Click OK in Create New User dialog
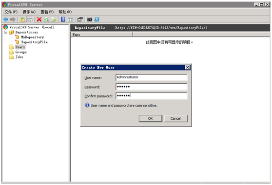Viewport: 272px width, 185px height. (x=151, y=118)
